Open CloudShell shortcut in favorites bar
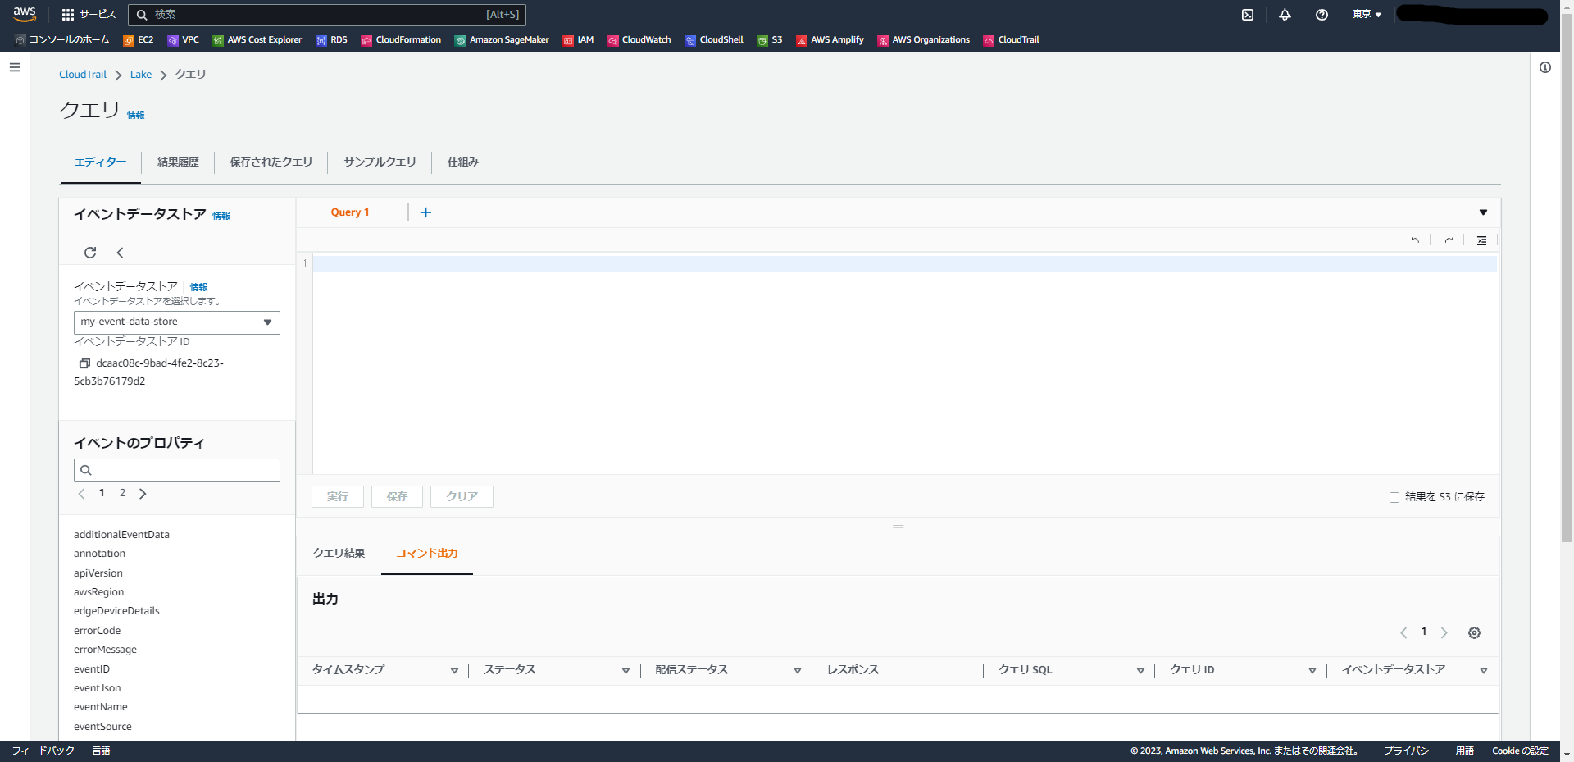The image size is (1574, 762). pos(714,40)
